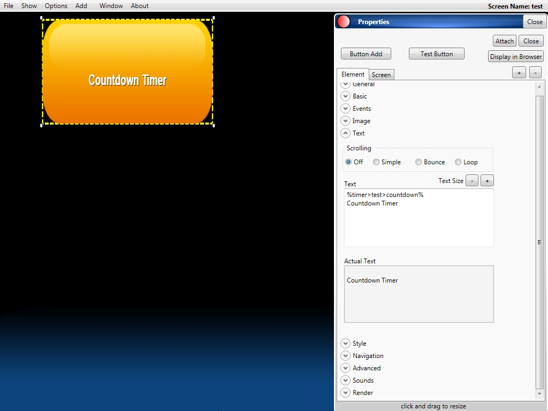Open the Add menu
548x411 pixels.
[81, 6]
